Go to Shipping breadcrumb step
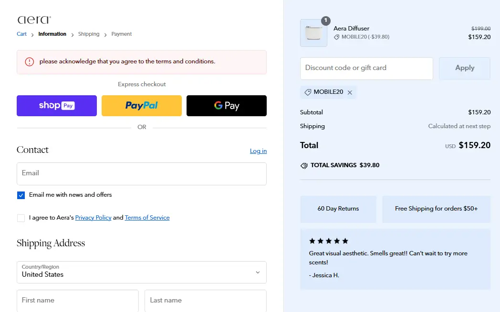Viewport: 500px width, 312px height. tap(89, 34)
